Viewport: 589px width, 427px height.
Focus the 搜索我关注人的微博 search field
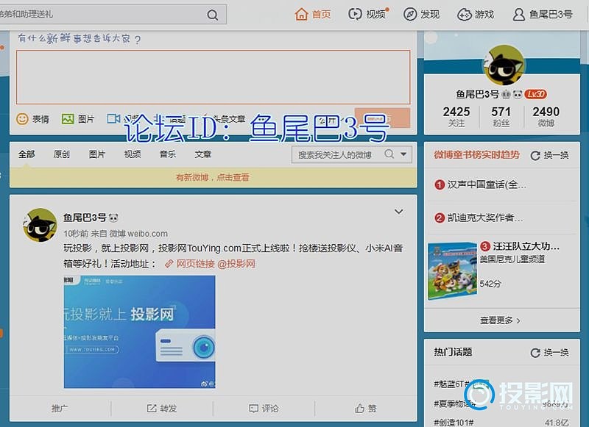pyautogui.click(x=336, y=154)
